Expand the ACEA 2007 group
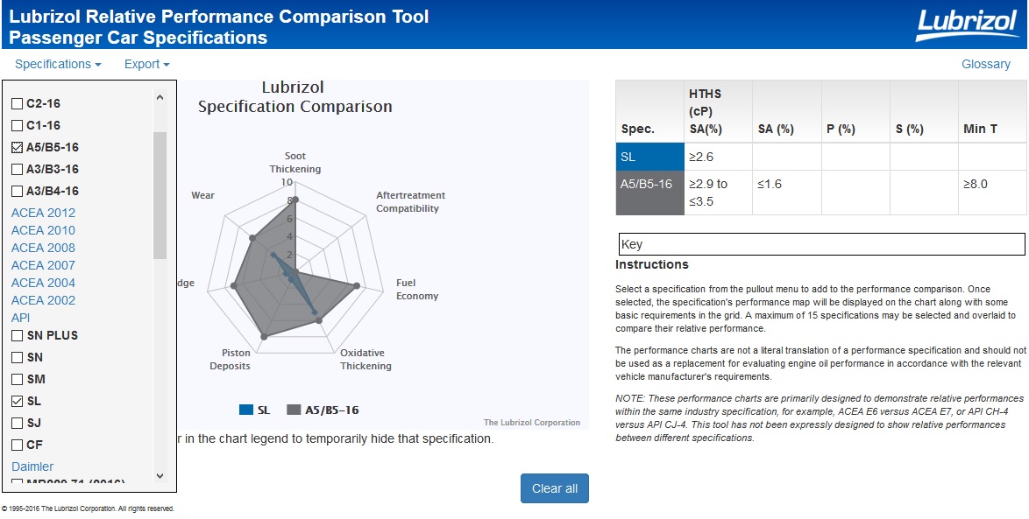 [43, 265]
